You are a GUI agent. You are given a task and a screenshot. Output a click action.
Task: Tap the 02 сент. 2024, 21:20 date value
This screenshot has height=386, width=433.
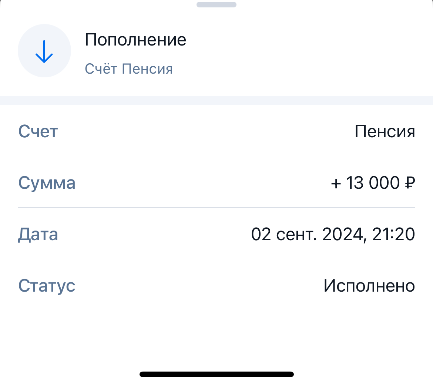click(x=333, y=234)
